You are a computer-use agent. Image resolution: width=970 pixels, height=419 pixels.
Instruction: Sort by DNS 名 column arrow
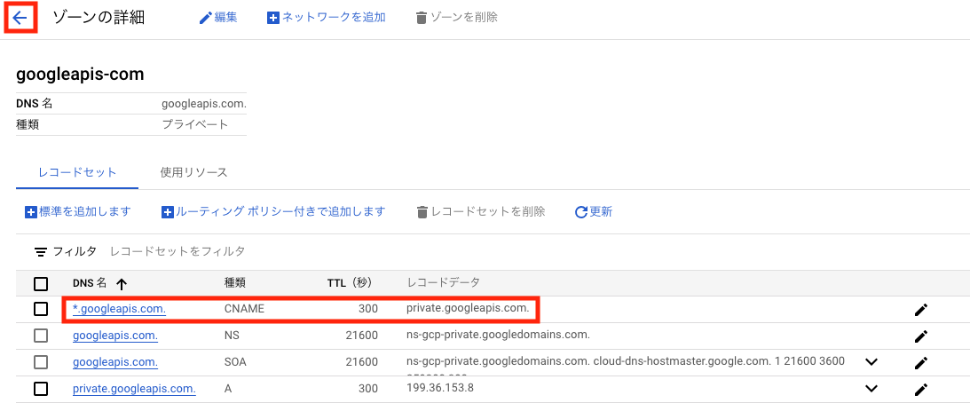[x=122, y=284]
